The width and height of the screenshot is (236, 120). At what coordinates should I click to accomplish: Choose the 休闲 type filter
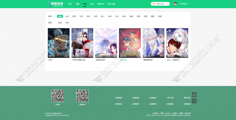(x=81, y=16)
